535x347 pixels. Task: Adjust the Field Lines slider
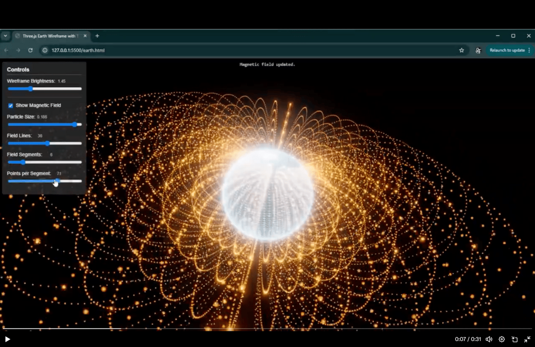[x=45, y=144]
